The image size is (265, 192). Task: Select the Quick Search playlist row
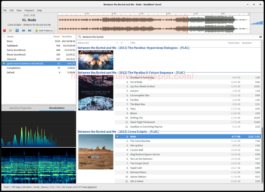39,63
